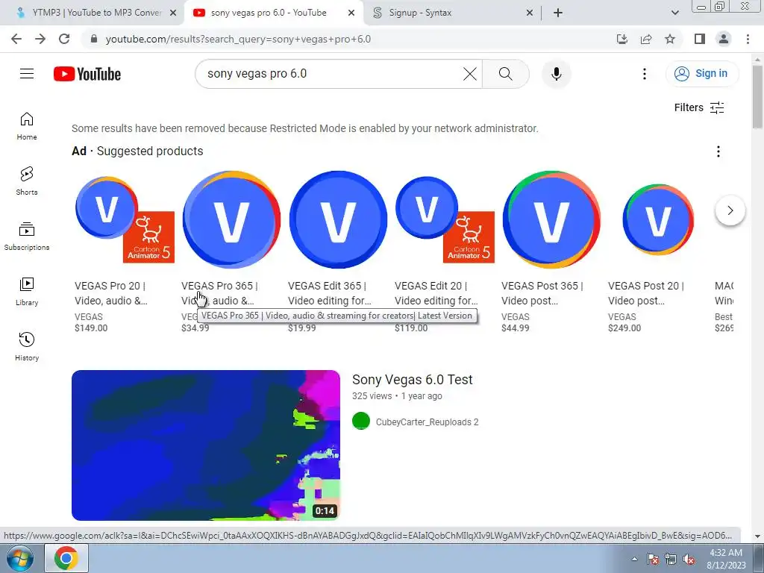Click the $249.00 price text
The image size is (764, 573).
click(x=624, y=328)
